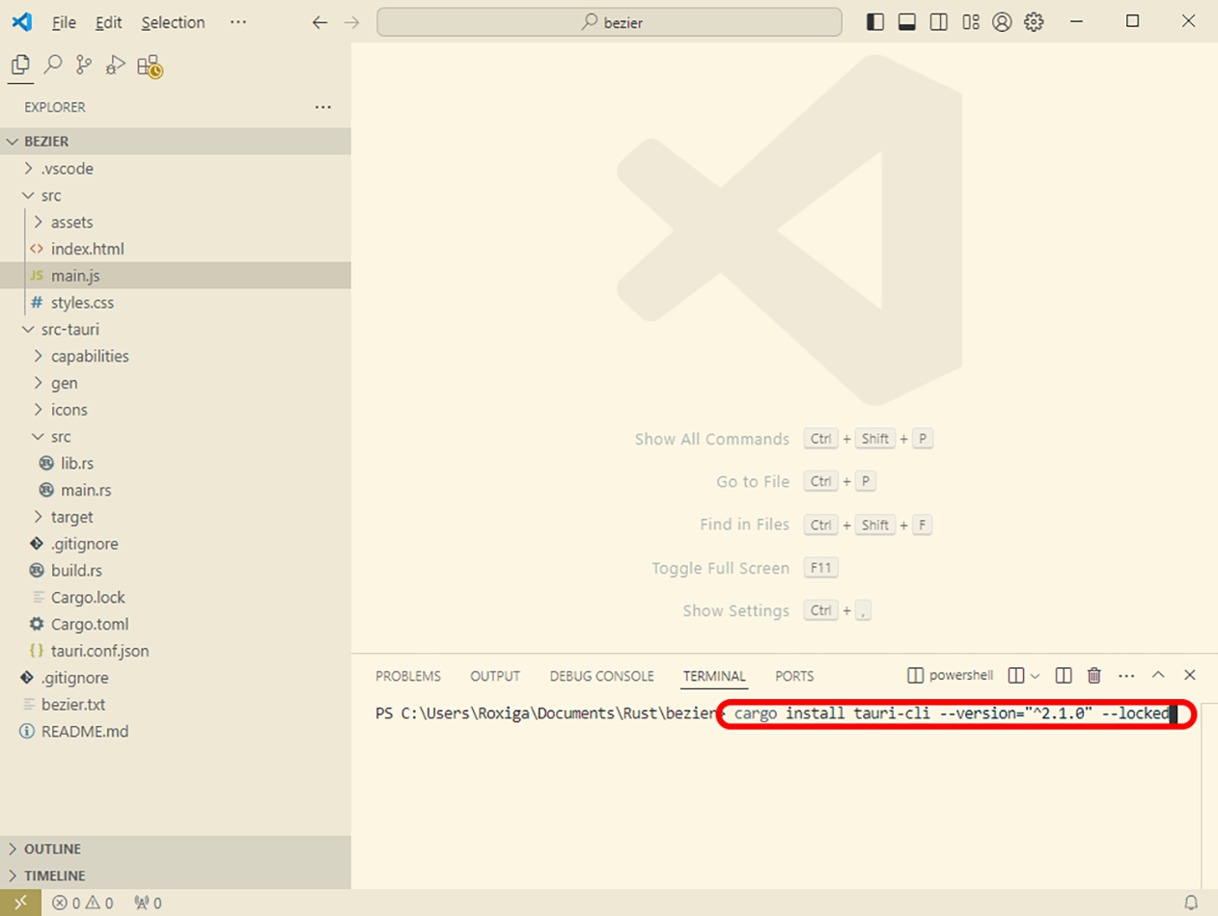Expand the OUTLINE section

point(176,849)
